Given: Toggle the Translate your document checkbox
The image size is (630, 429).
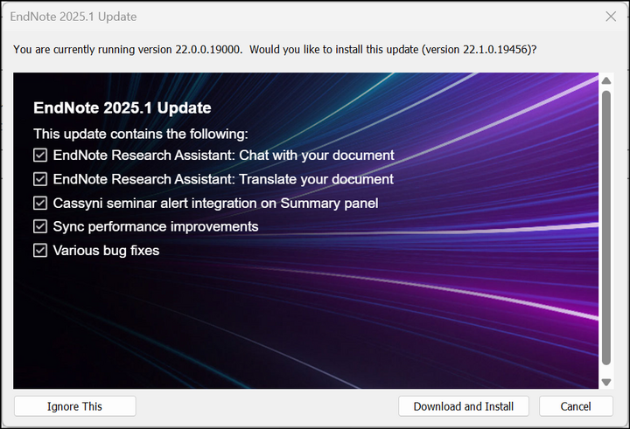Looking at the screenshot, I should [40, 179].
